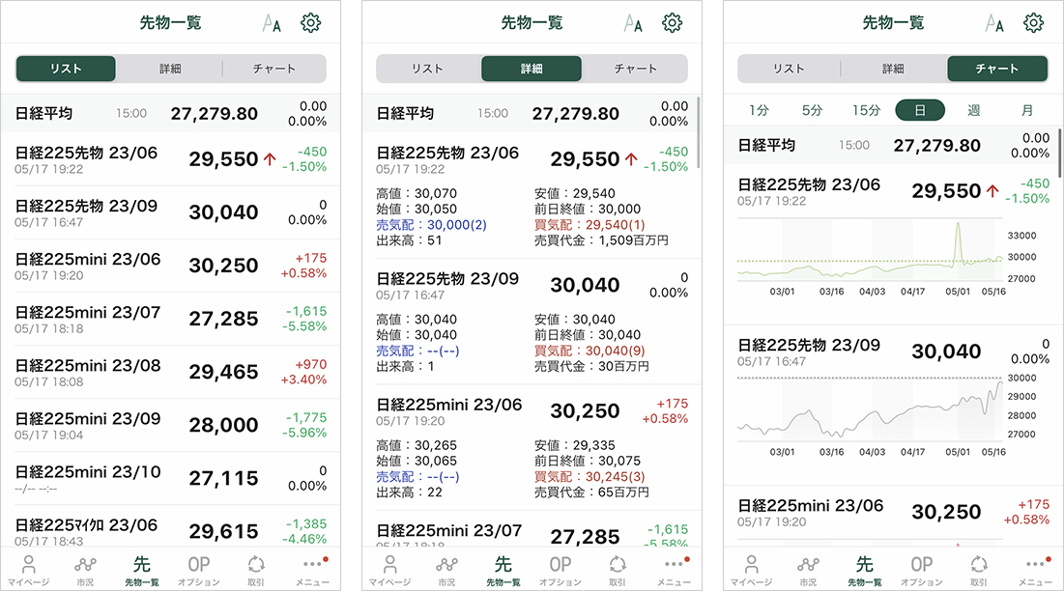Open settings gear in middle screen
The height and width of the screenshot is (591, 1064).
click(672, 23)
